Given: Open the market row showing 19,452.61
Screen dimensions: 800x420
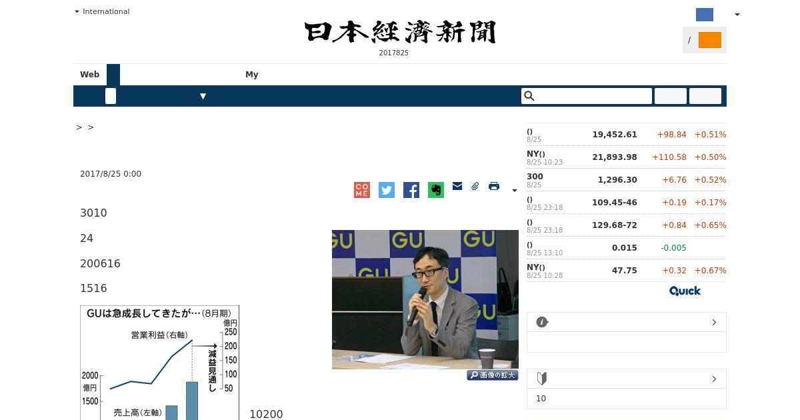Looking at the screenshot, I should click(x=627, y=135).
